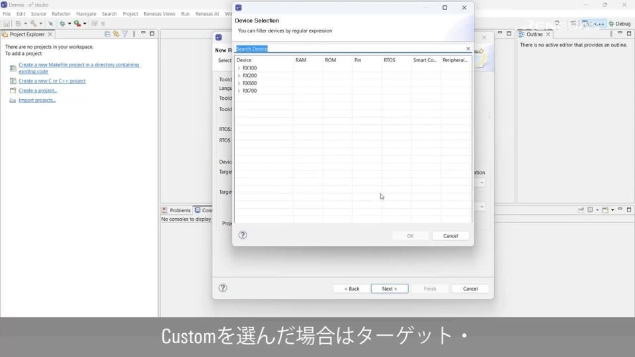Switch to the Problems tab

pyautogui.click(x=176, y=210)
